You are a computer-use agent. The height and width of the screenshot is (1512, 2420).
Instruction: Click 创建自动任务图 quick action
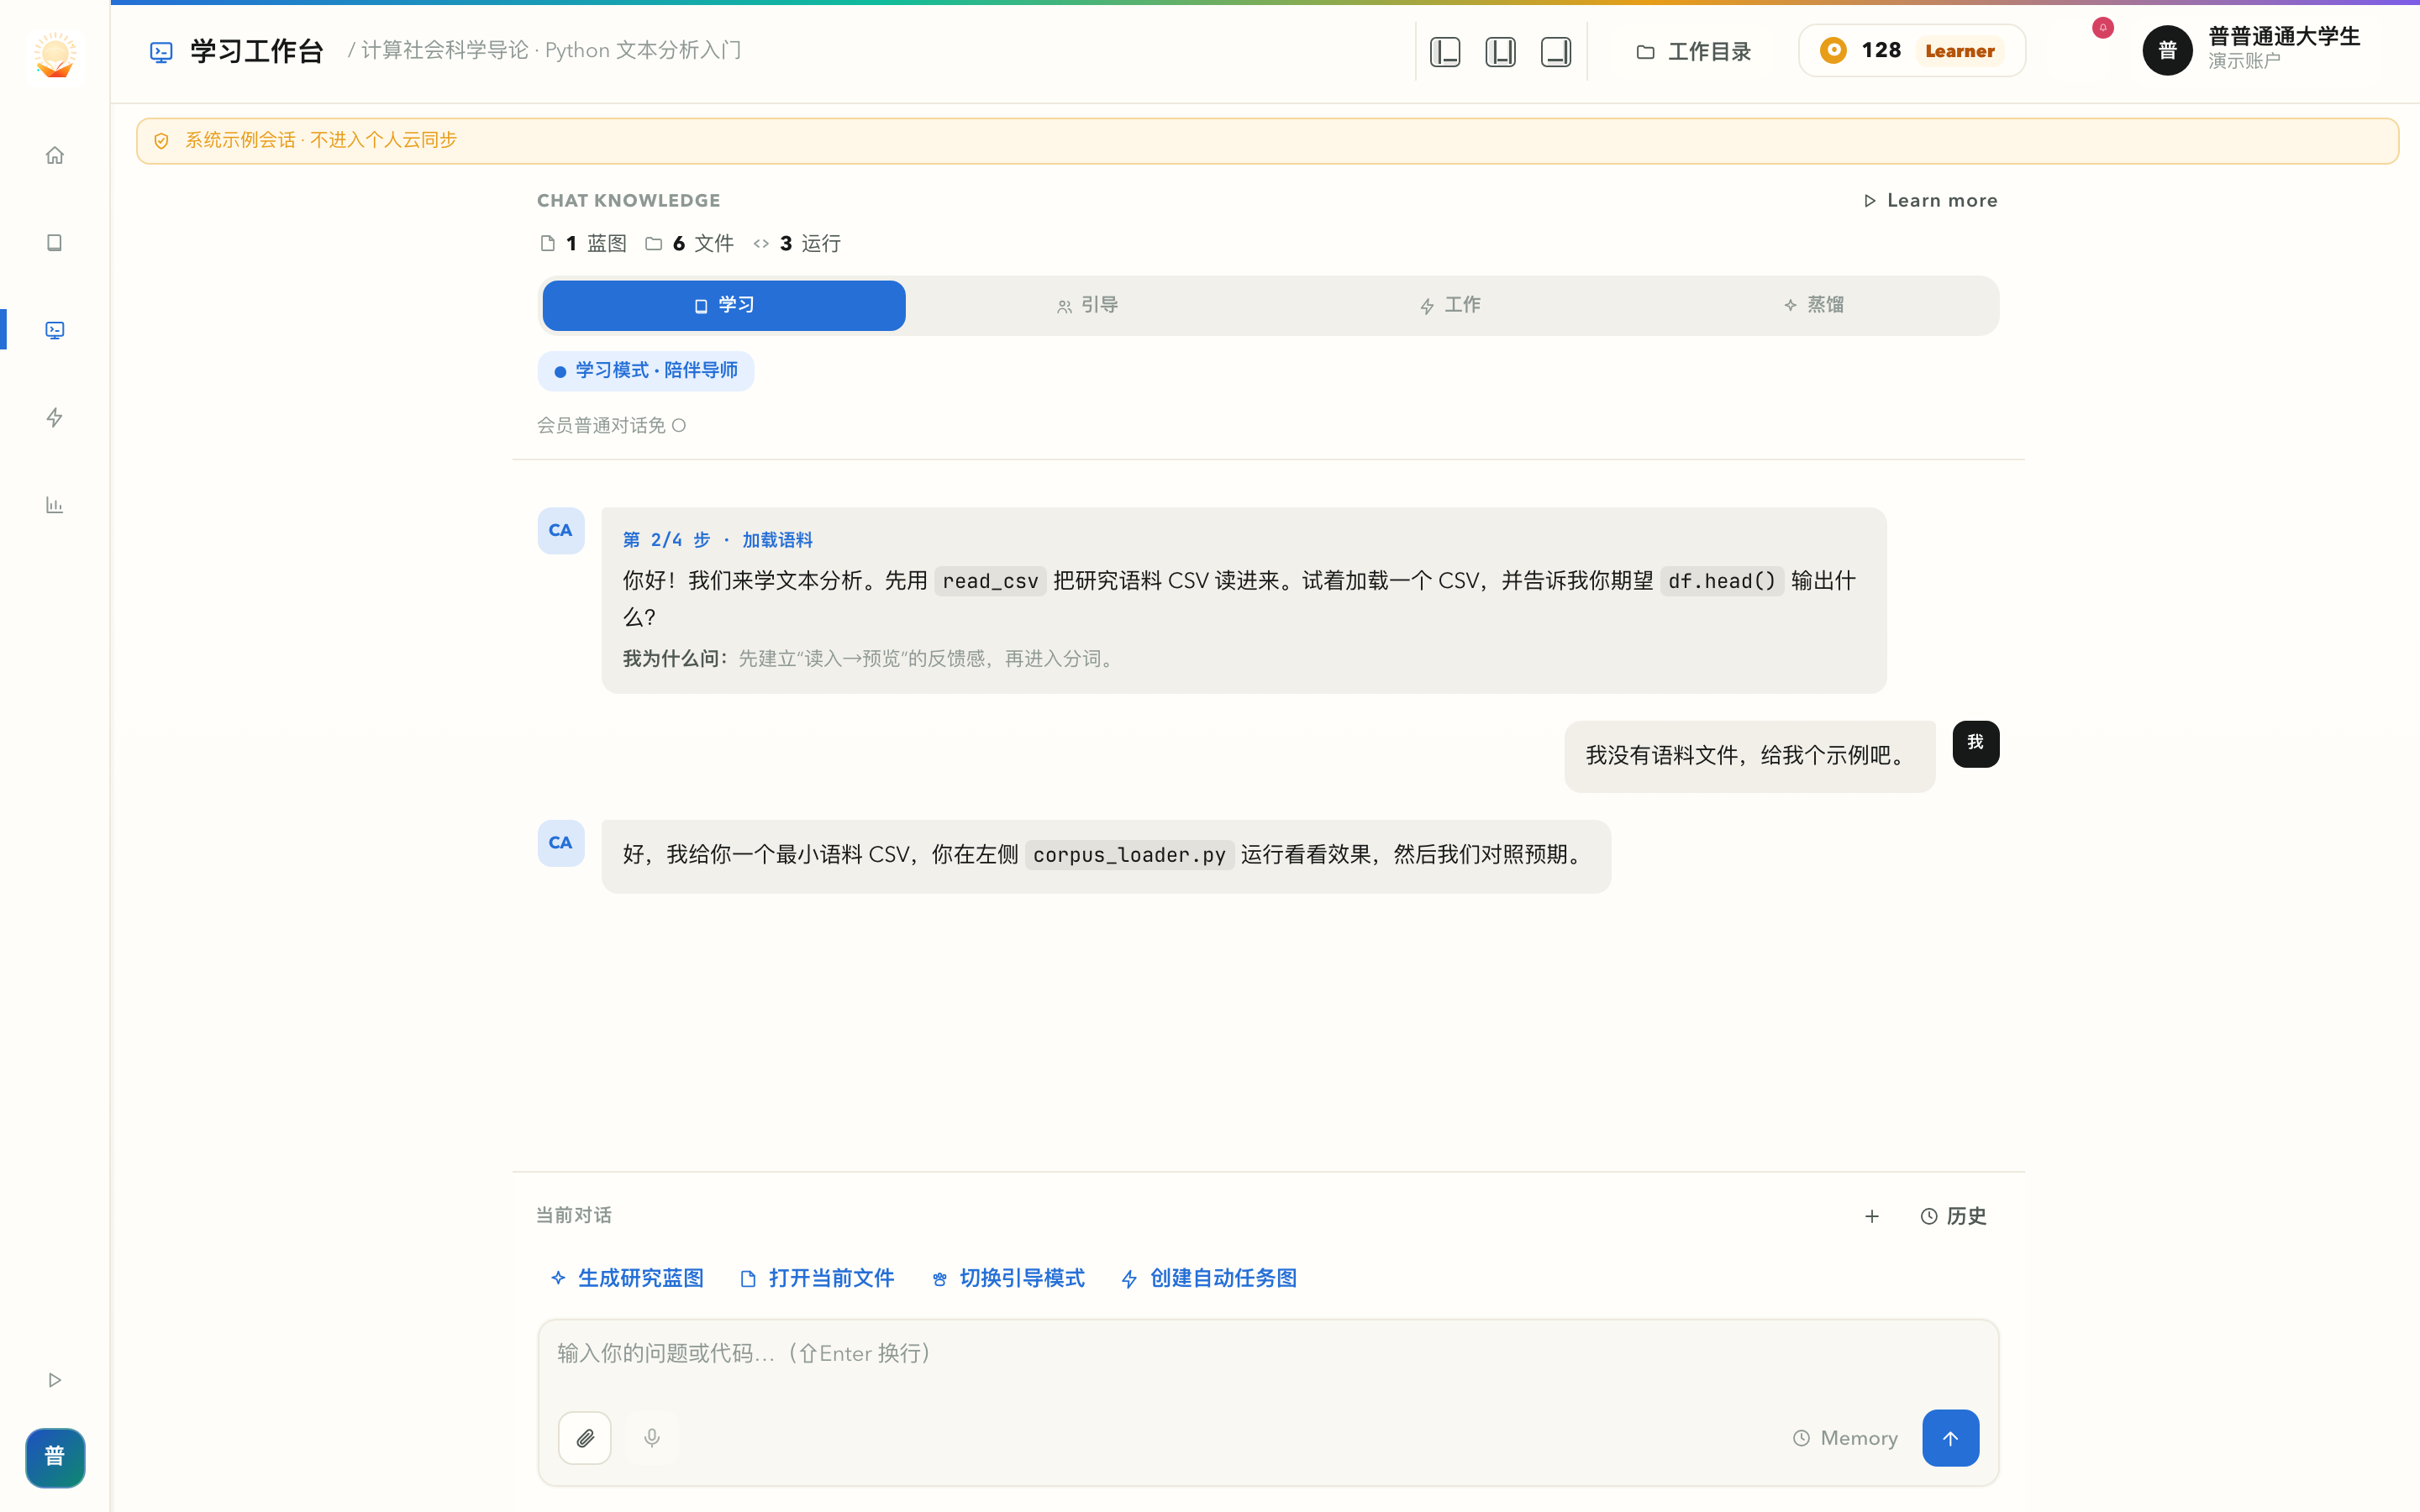[1209, 1278]
